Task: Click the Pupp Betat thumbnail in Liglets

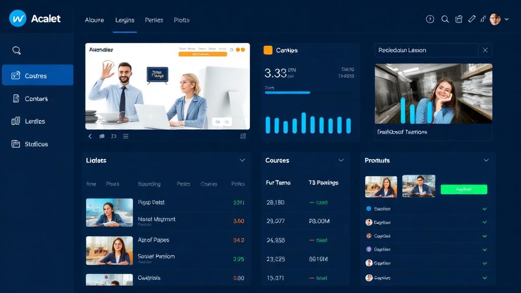Action: click(109, 212)
